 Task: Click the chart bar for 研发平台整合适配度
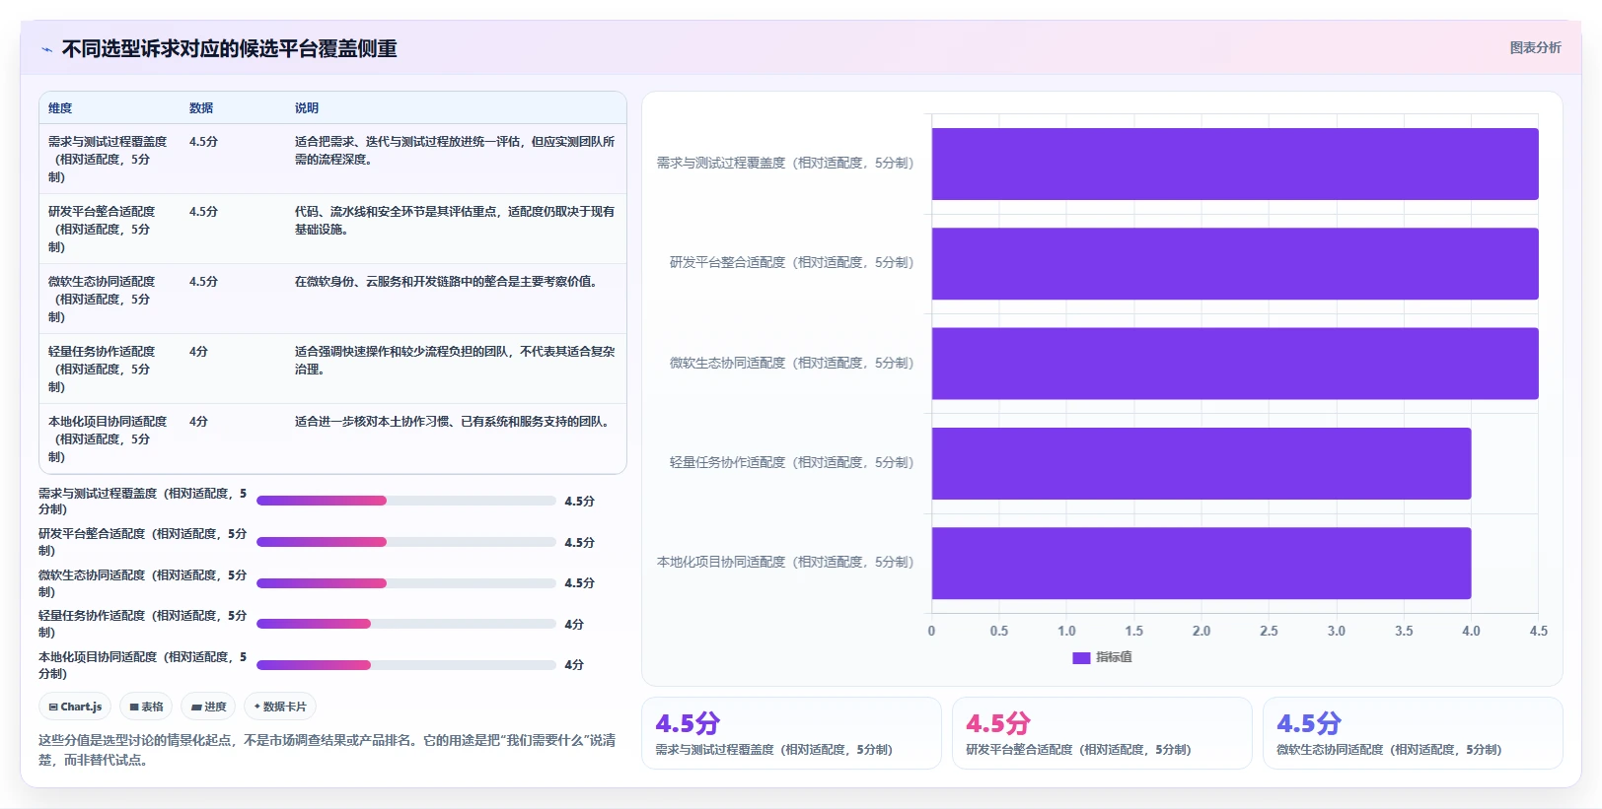point(1235,264)
